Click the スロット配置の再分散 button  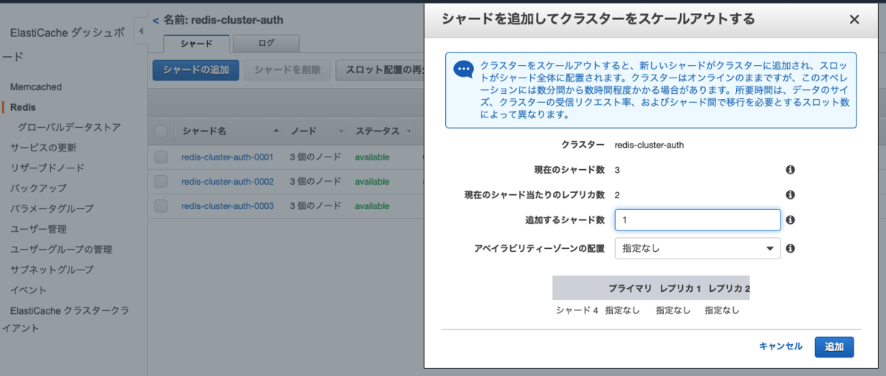click(x=381, y=70)
